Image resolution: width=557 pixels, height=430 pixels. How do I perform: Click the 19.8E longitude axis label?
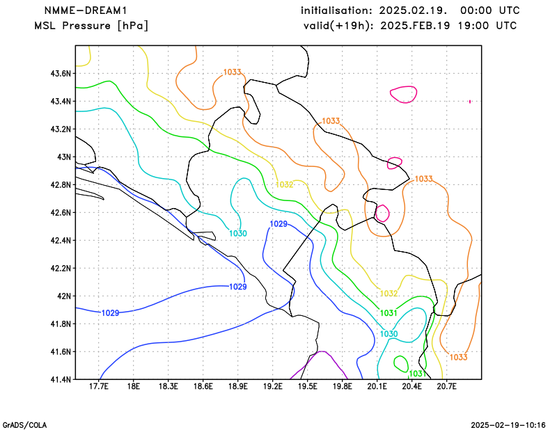click(343, 386)
